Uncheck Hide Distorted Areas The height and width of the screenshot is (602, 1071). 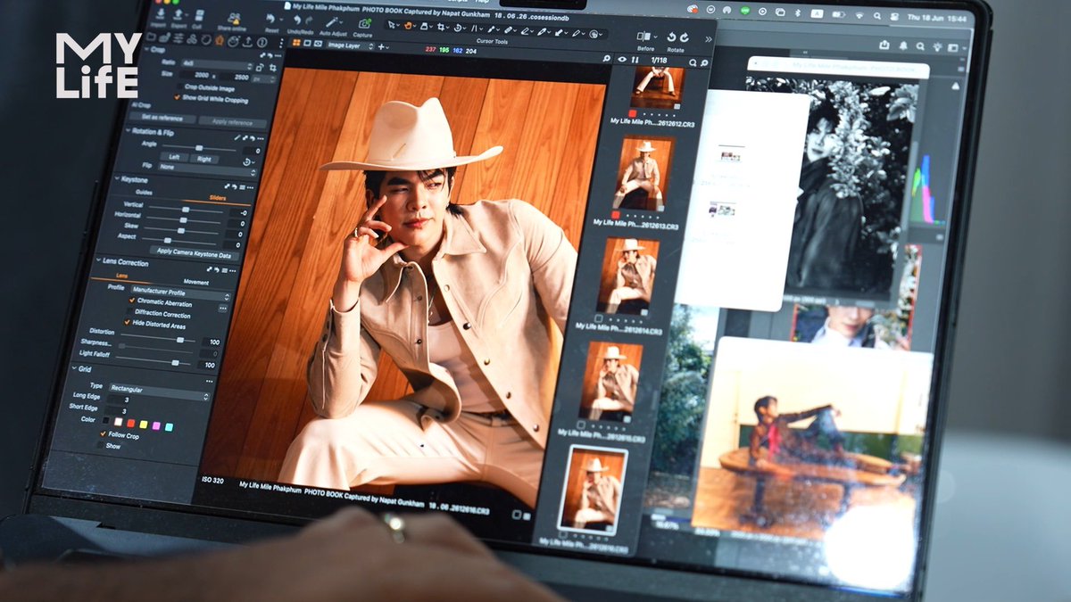(x=127, y=322)
